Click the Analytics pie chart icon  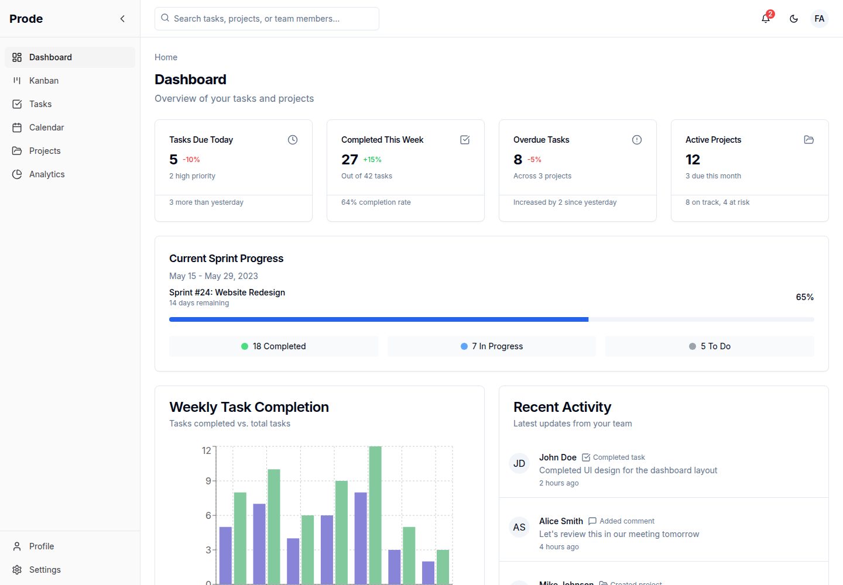17,174
